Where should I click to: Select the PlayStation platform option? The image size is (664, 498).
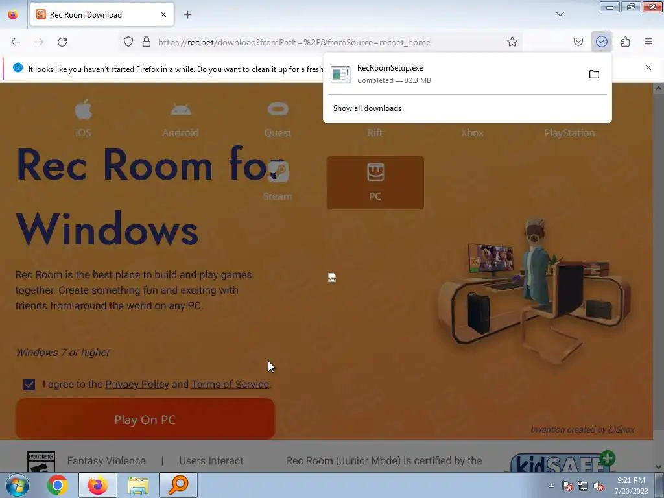point(569,132)
